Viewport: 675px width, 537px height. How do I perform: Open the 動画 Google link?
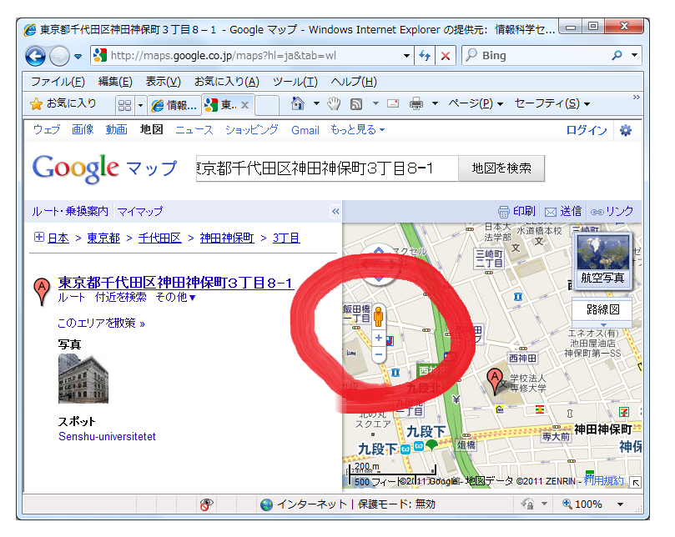116,129
